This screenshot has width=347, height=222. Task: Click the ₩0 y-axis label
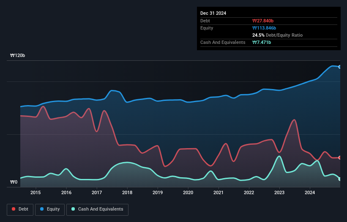click(x=14, y=182)
